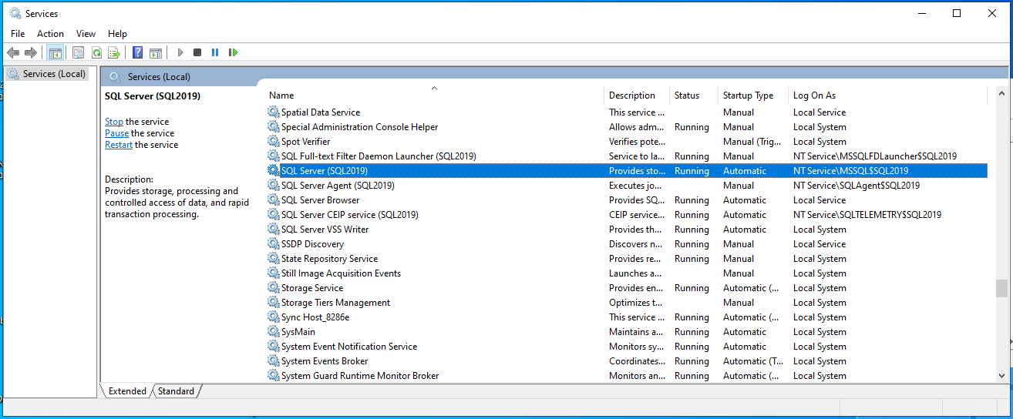The height and width of the screenshot is (419, 1013).
Task: Open the File menu
Action: tap(18, 34)
